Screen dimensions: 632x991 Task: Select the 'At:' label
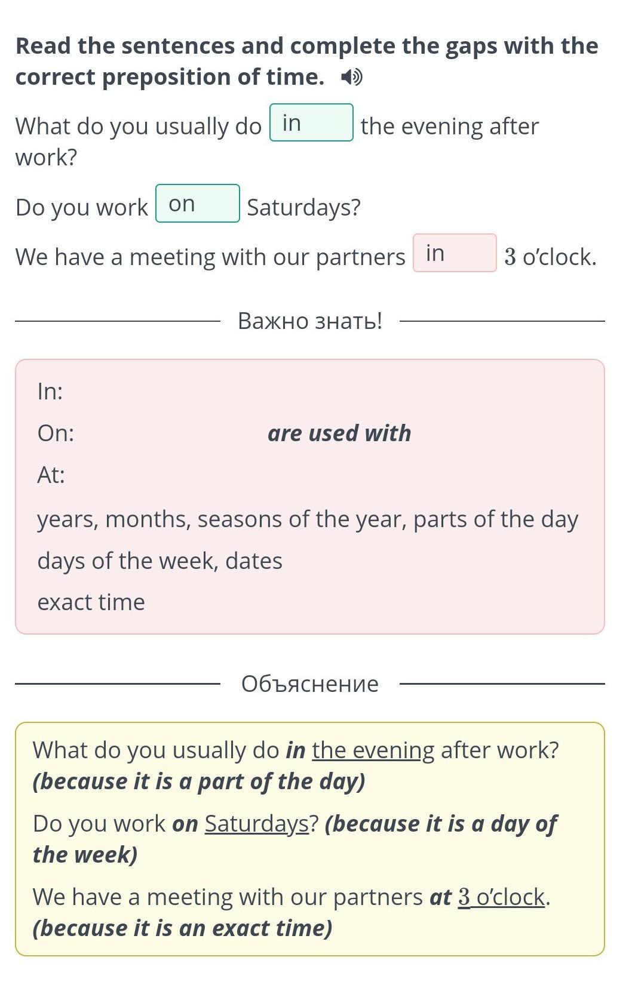(51, 475)
